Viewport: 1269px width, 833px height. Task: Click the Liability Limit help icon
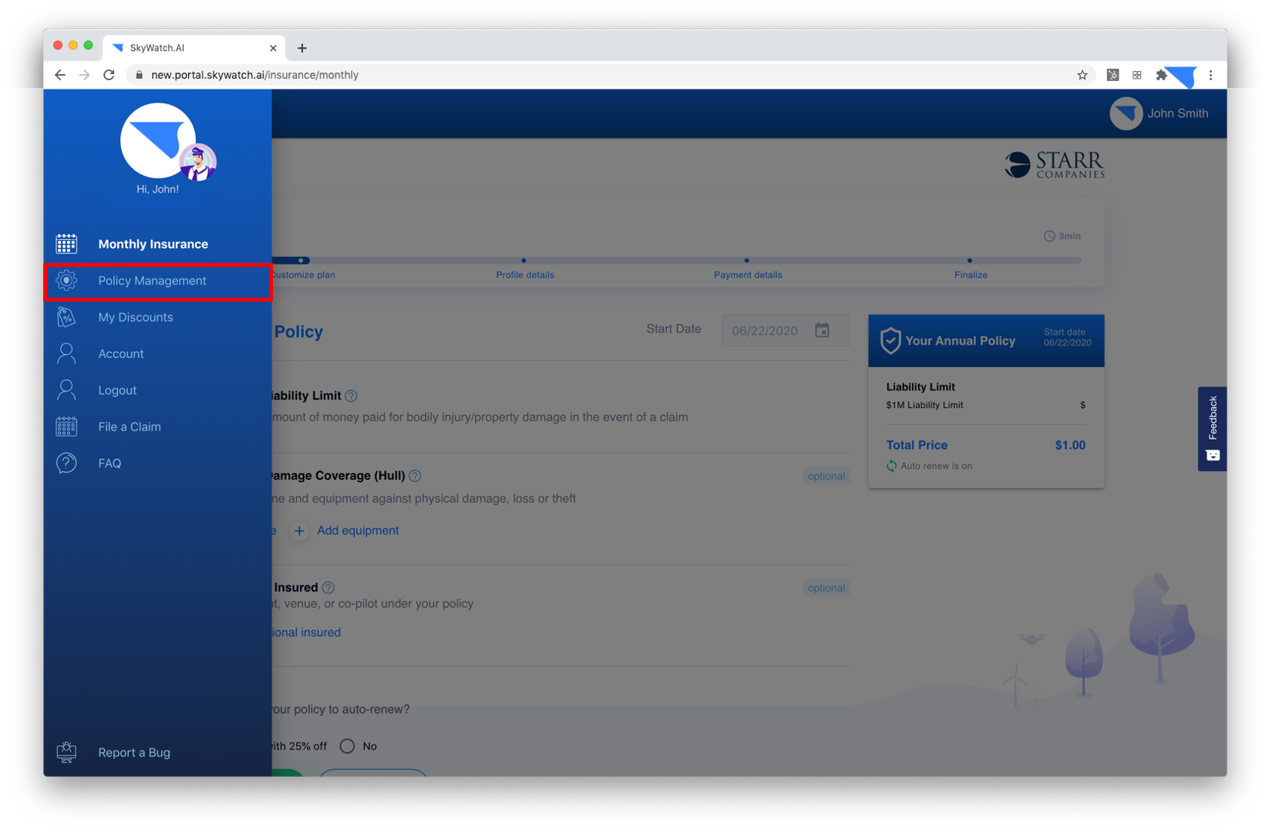[351, 396]
